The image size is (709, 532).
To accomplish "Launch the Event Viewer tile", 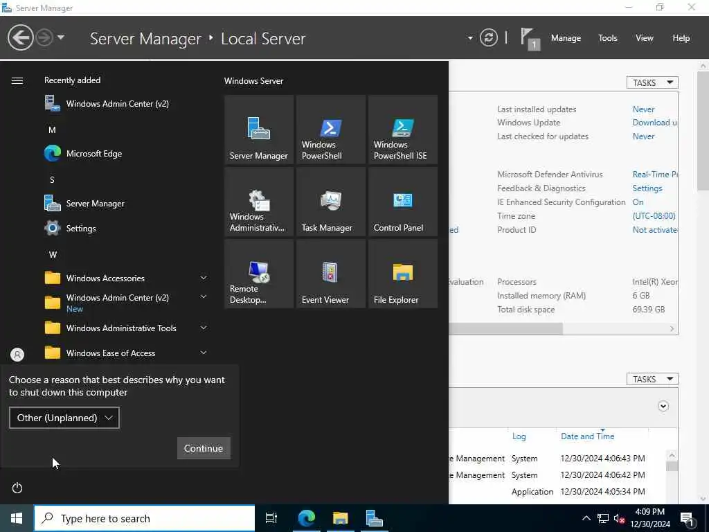I will pyautogui.click(x=331, y=274).
